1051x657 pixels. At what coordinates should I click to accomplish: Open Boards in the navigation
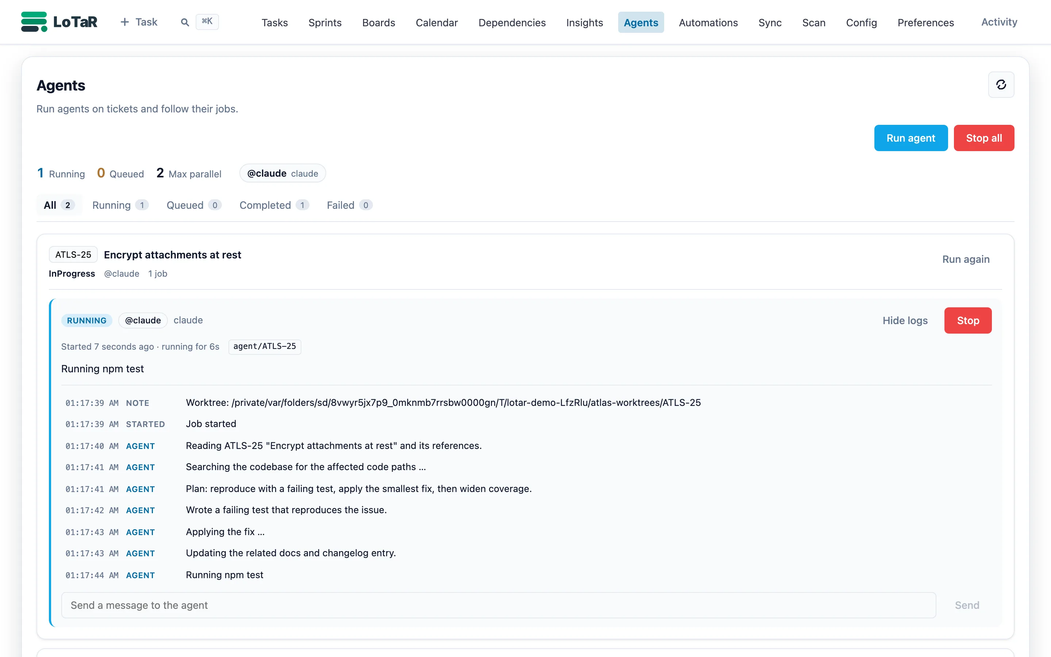(x=379, y=23)
